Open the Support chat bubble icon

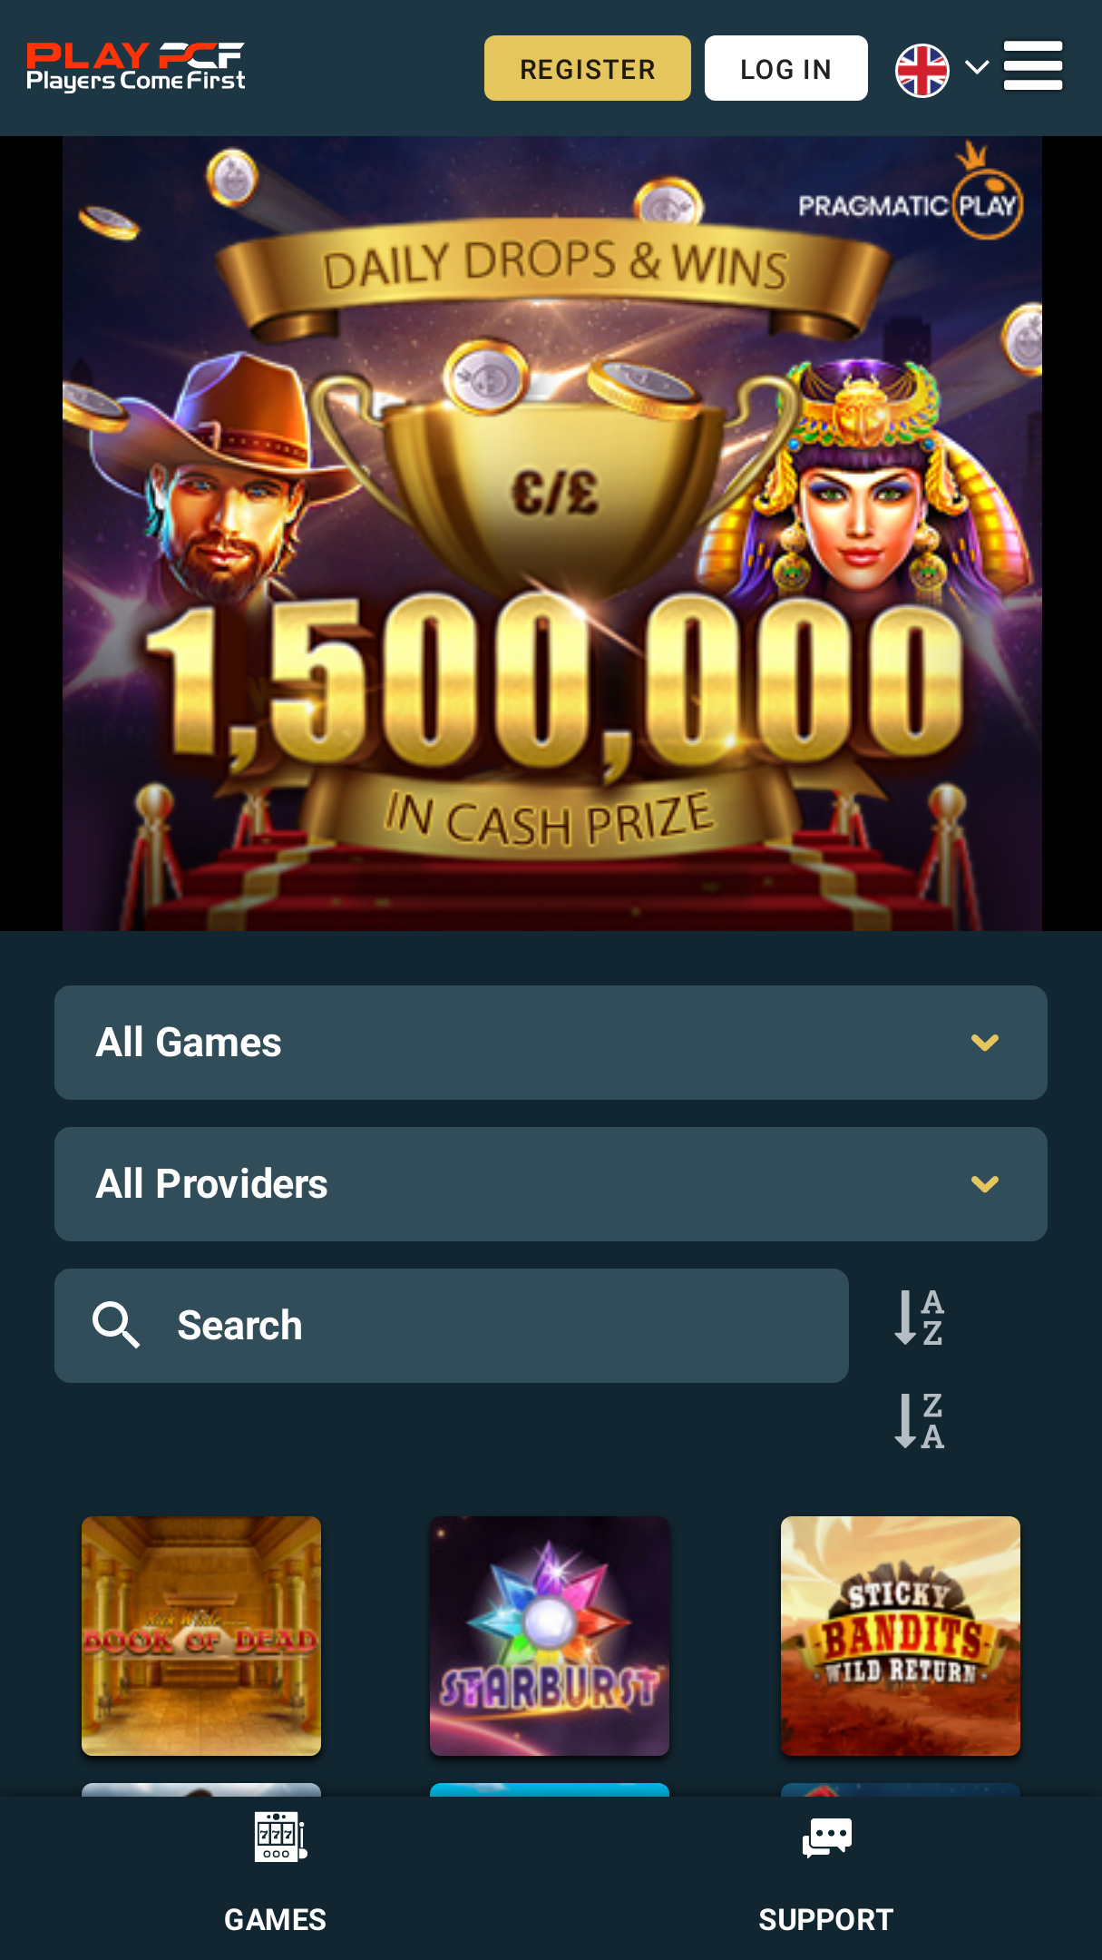click(826, 1837)
